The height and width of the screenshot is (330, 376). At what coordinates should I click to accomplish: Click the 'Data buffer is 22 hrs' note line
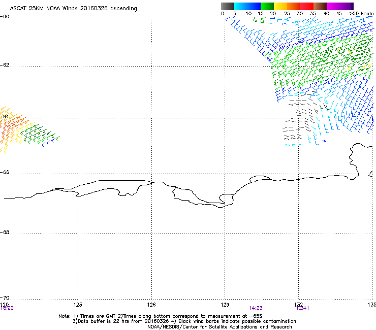(x=184, y=321)
